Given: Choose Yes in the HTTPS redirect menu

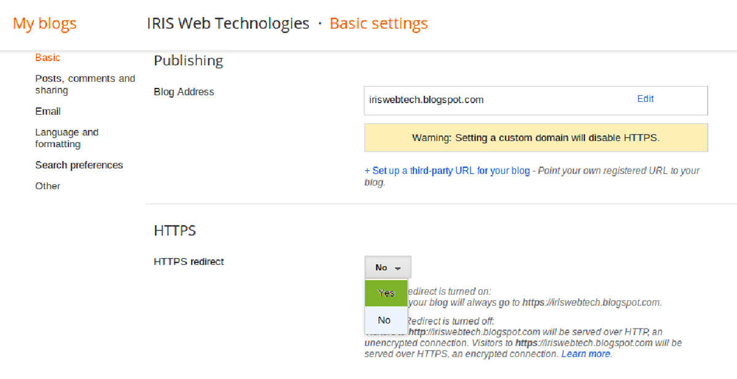Looking at the screenshot, I should (386, 293).
